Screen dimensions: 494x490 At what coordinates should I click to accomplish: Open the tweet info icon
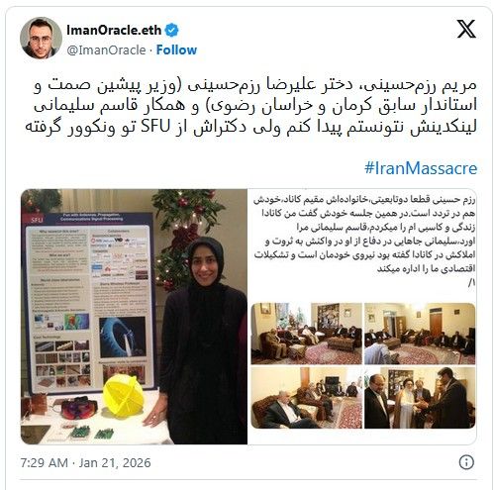[466, 462]
